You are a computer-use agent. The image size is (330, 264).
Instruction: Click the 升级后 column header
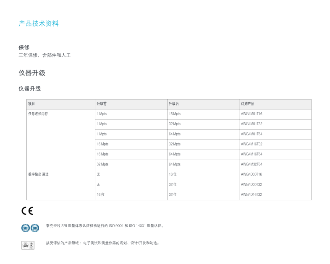pos(173,104)
